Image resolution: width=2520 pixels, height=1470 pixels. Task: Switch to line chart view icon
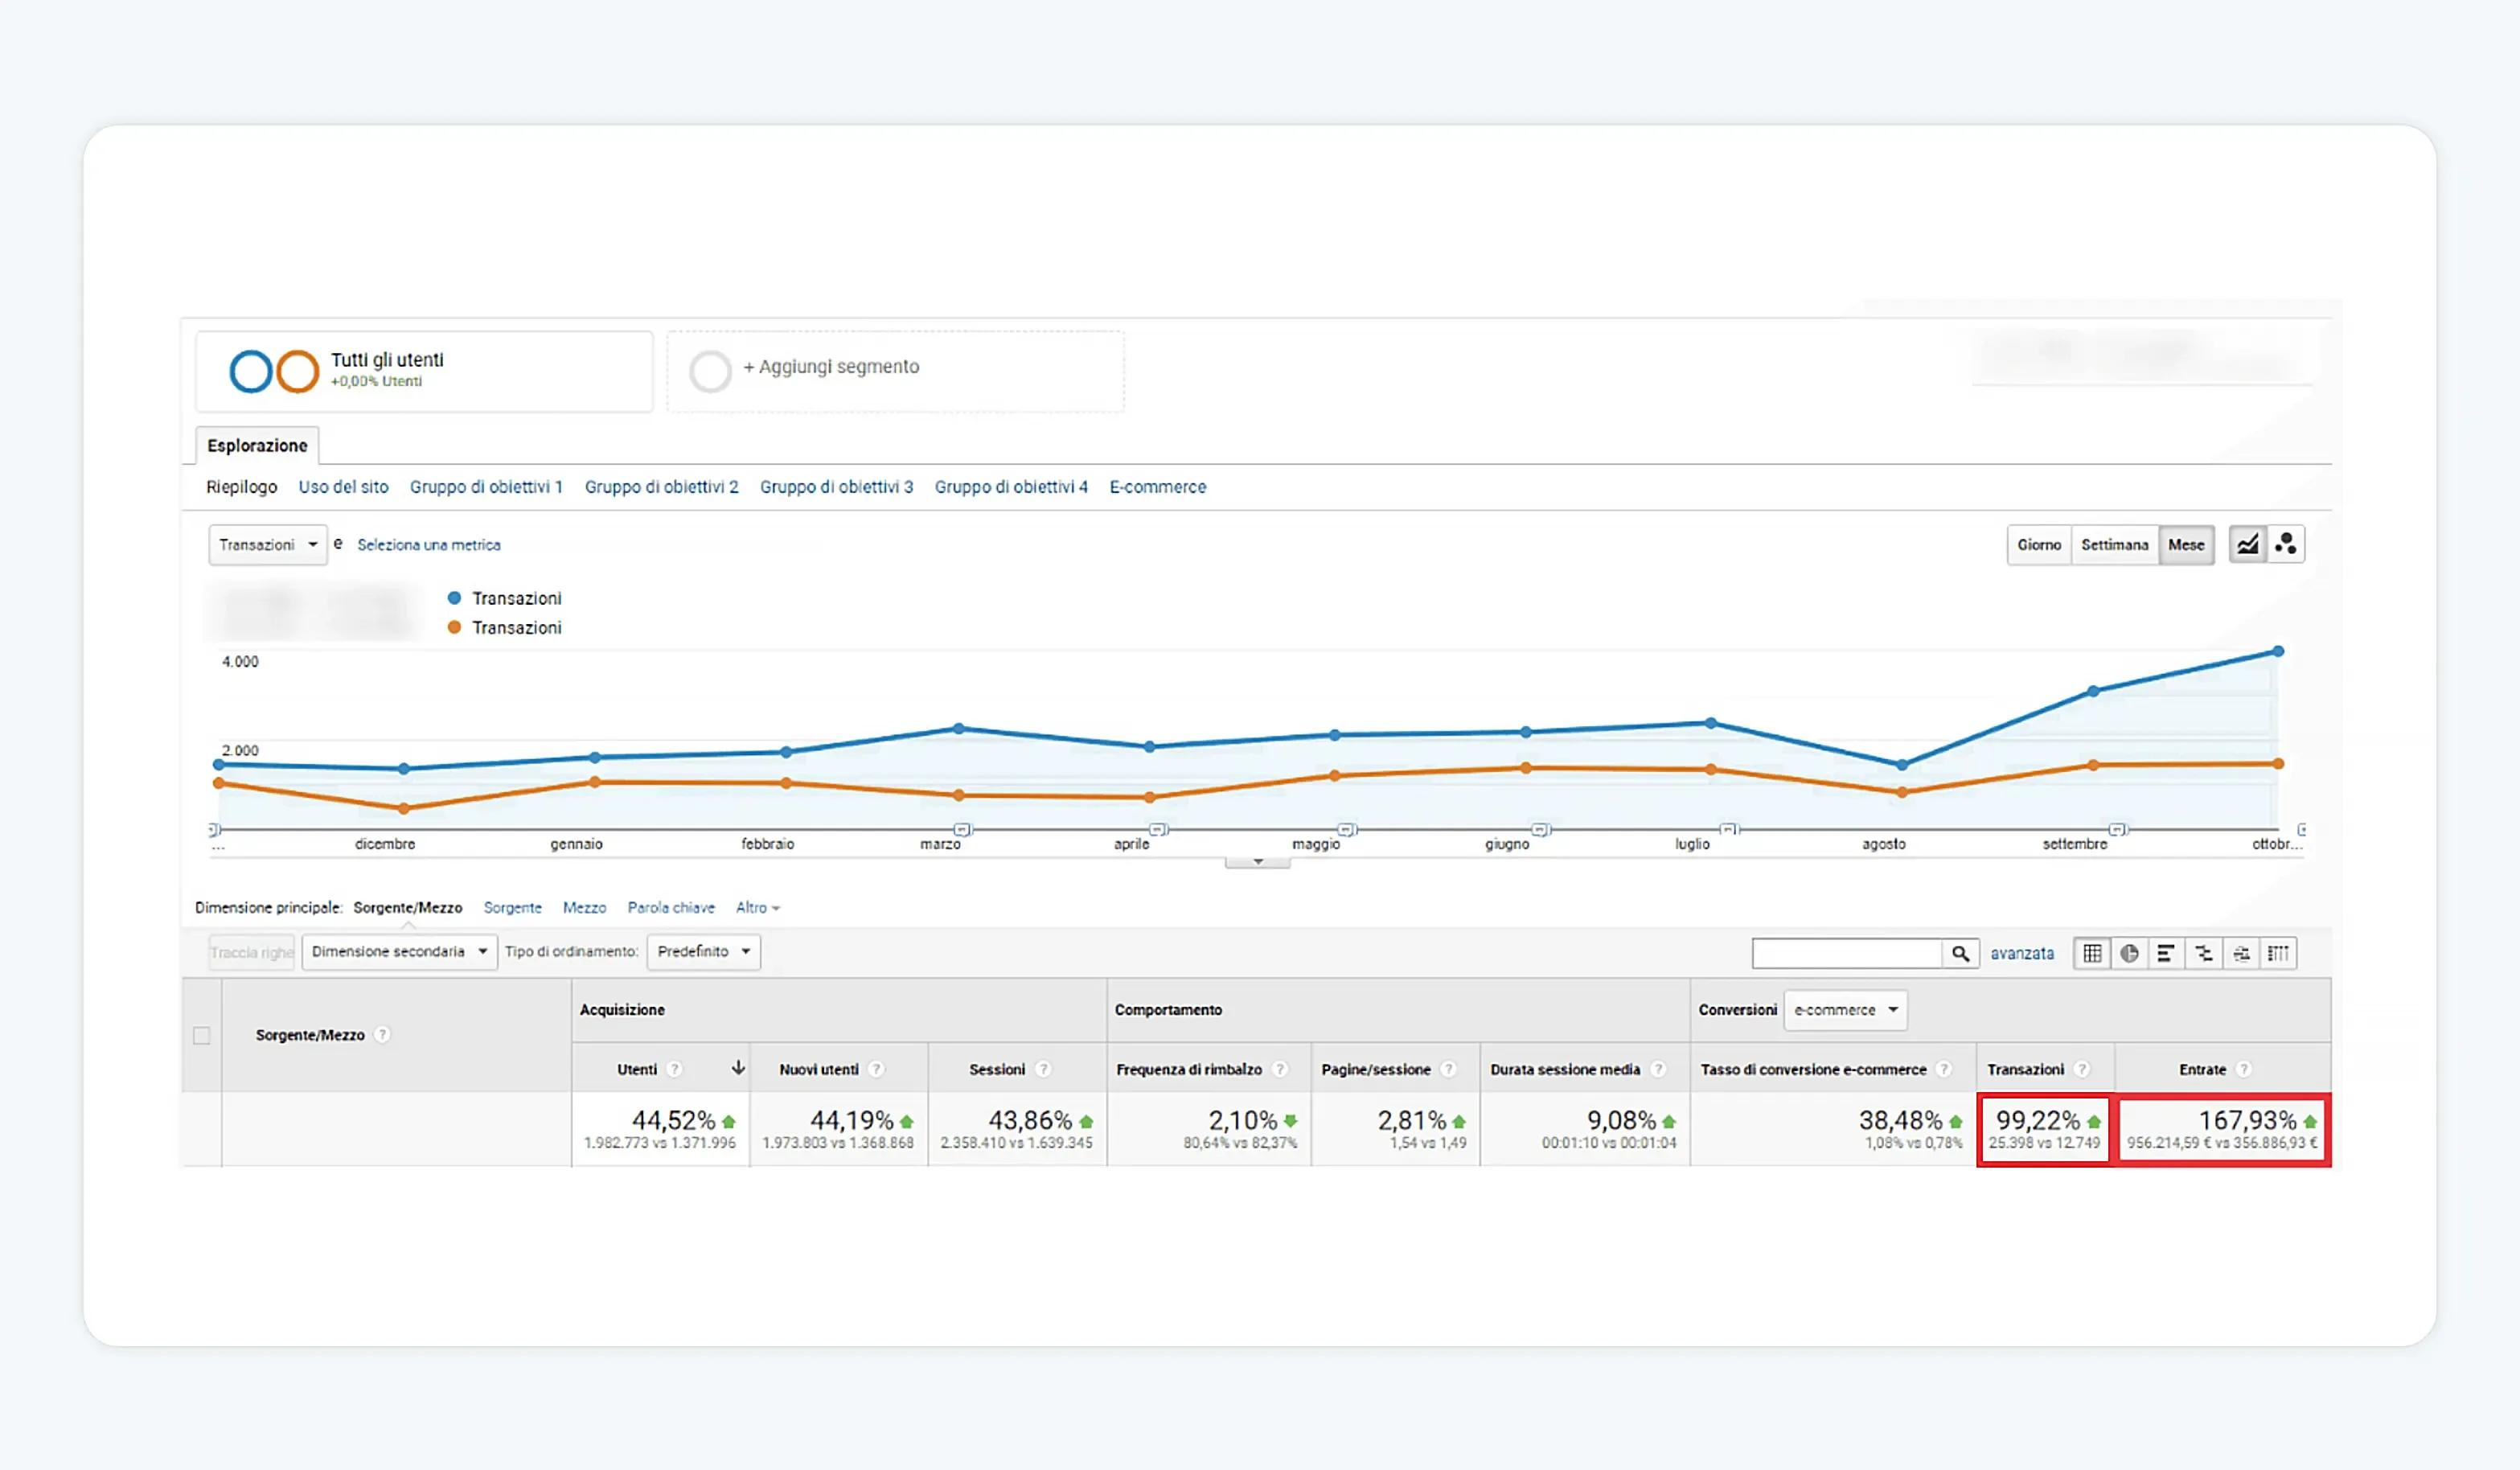2247,545
